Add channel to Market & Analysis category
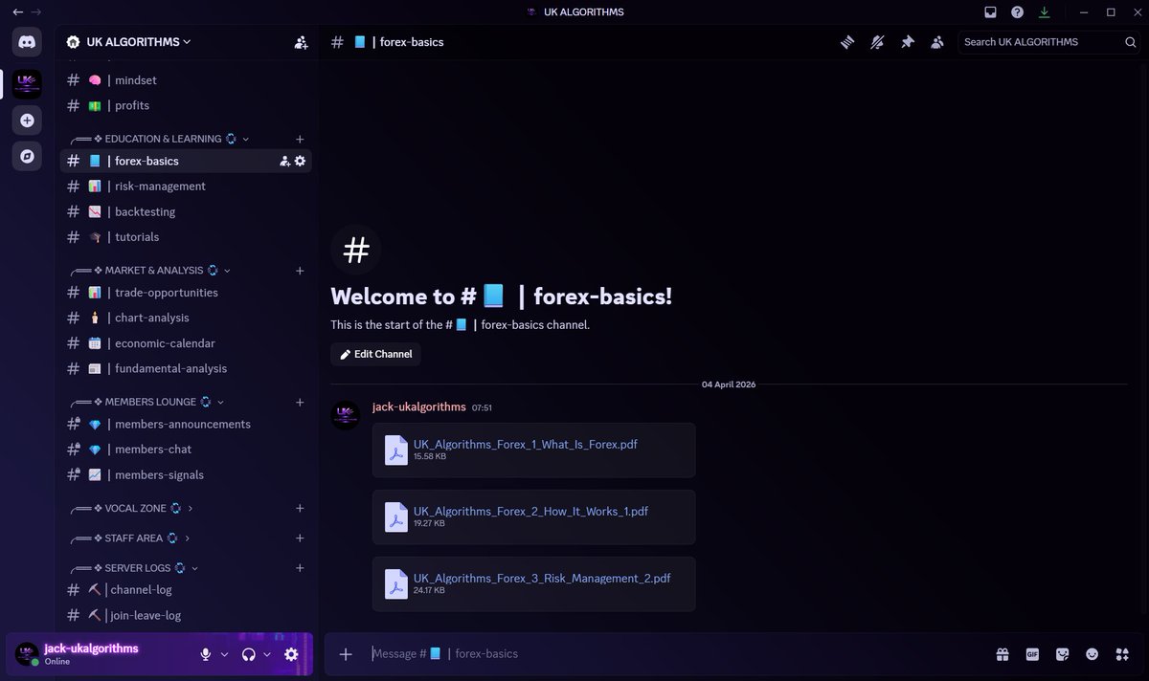Image resolution: width=1149 pixels, height=681 pixels. tap(300, 271)
